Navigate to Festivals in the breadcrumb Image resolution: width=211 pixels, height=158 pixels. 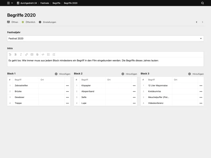45,3
